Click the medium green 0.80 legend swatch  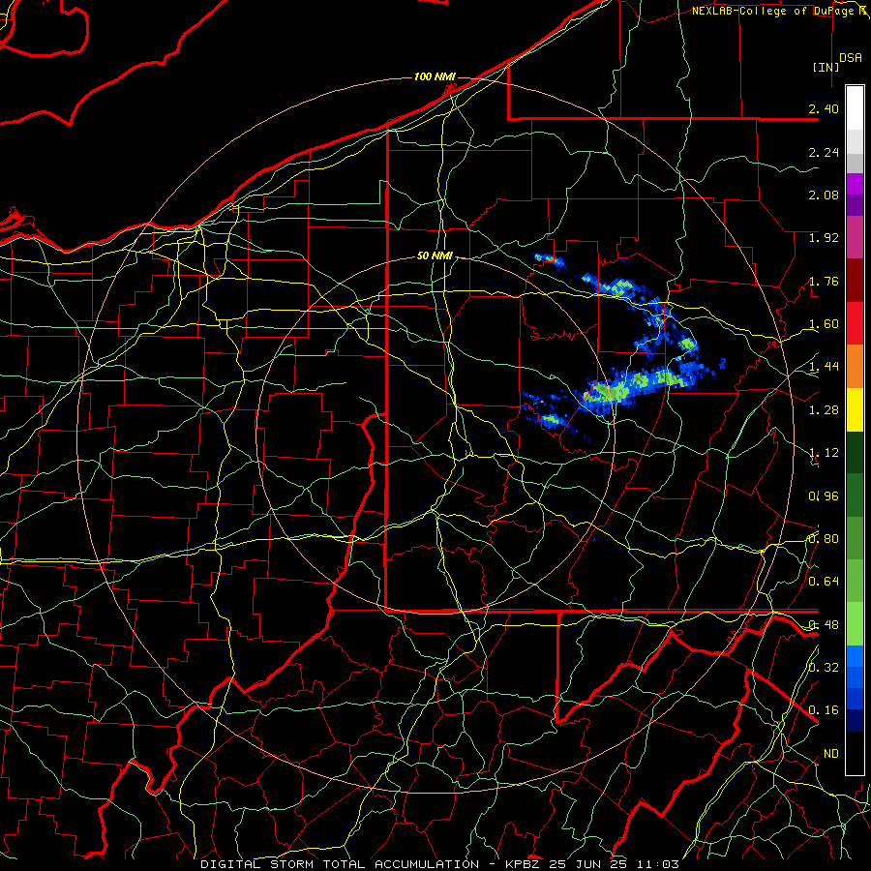[x=855, y=538]
